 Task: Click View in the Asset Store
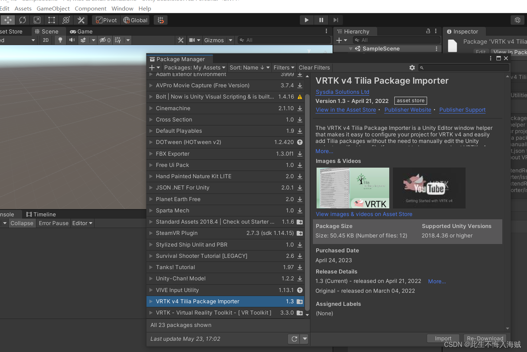[x=346, y=110]
